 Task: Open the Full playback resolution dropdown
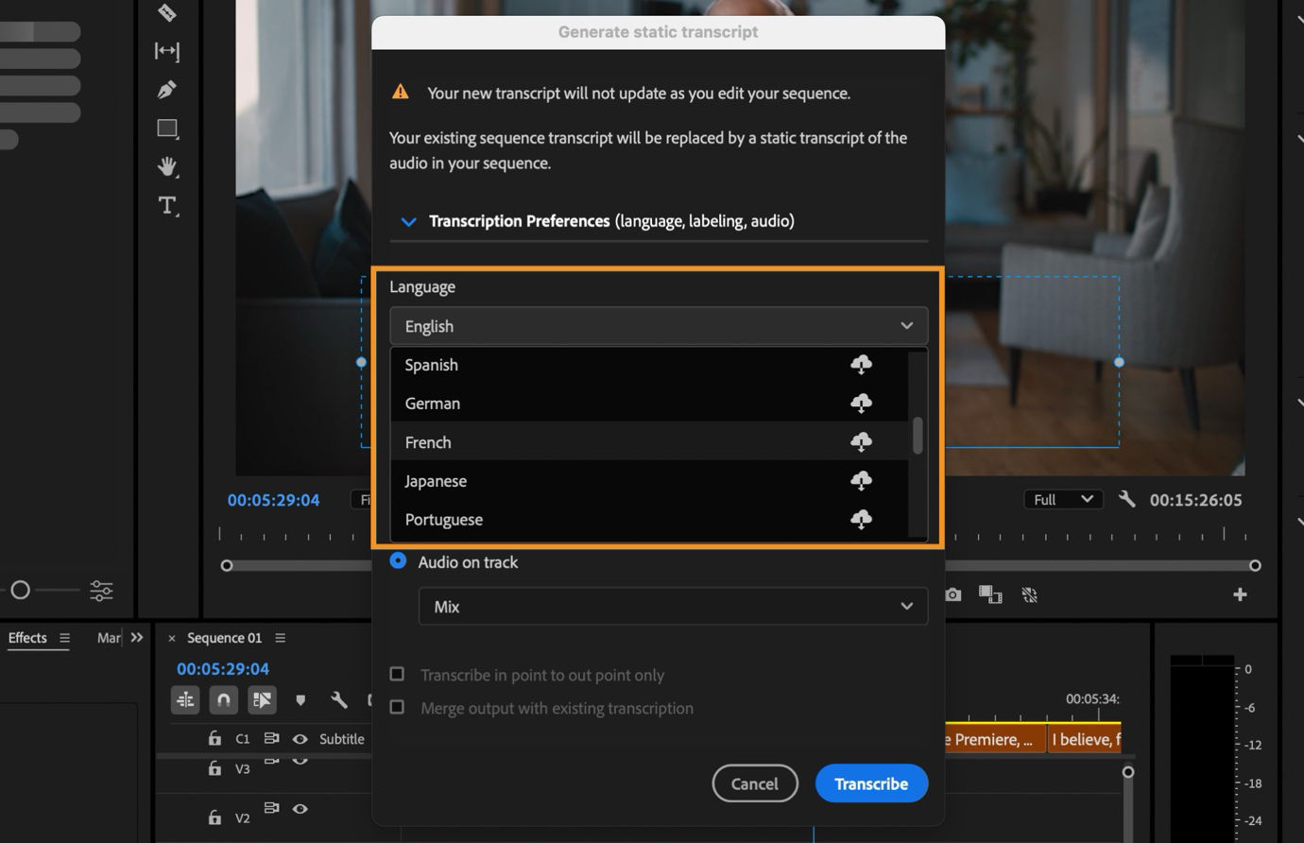click(x=1062, y=499)
